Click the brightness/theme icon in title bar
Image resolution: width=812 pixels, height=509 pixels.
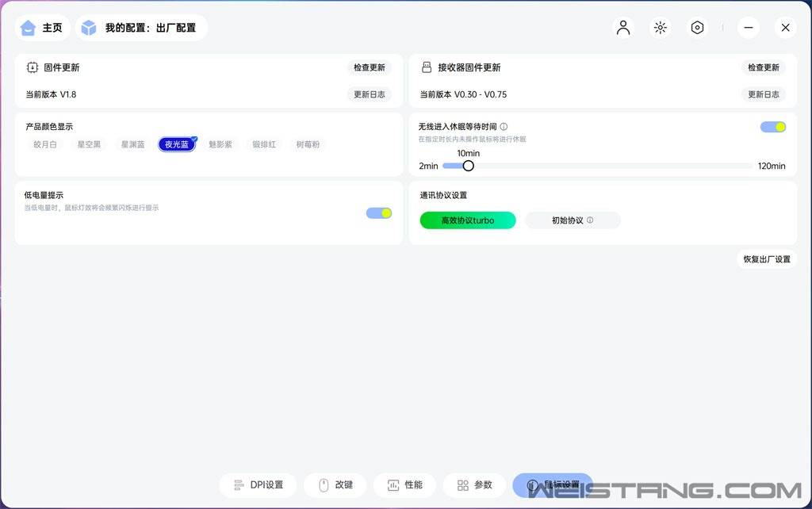[x=660, y=27]
